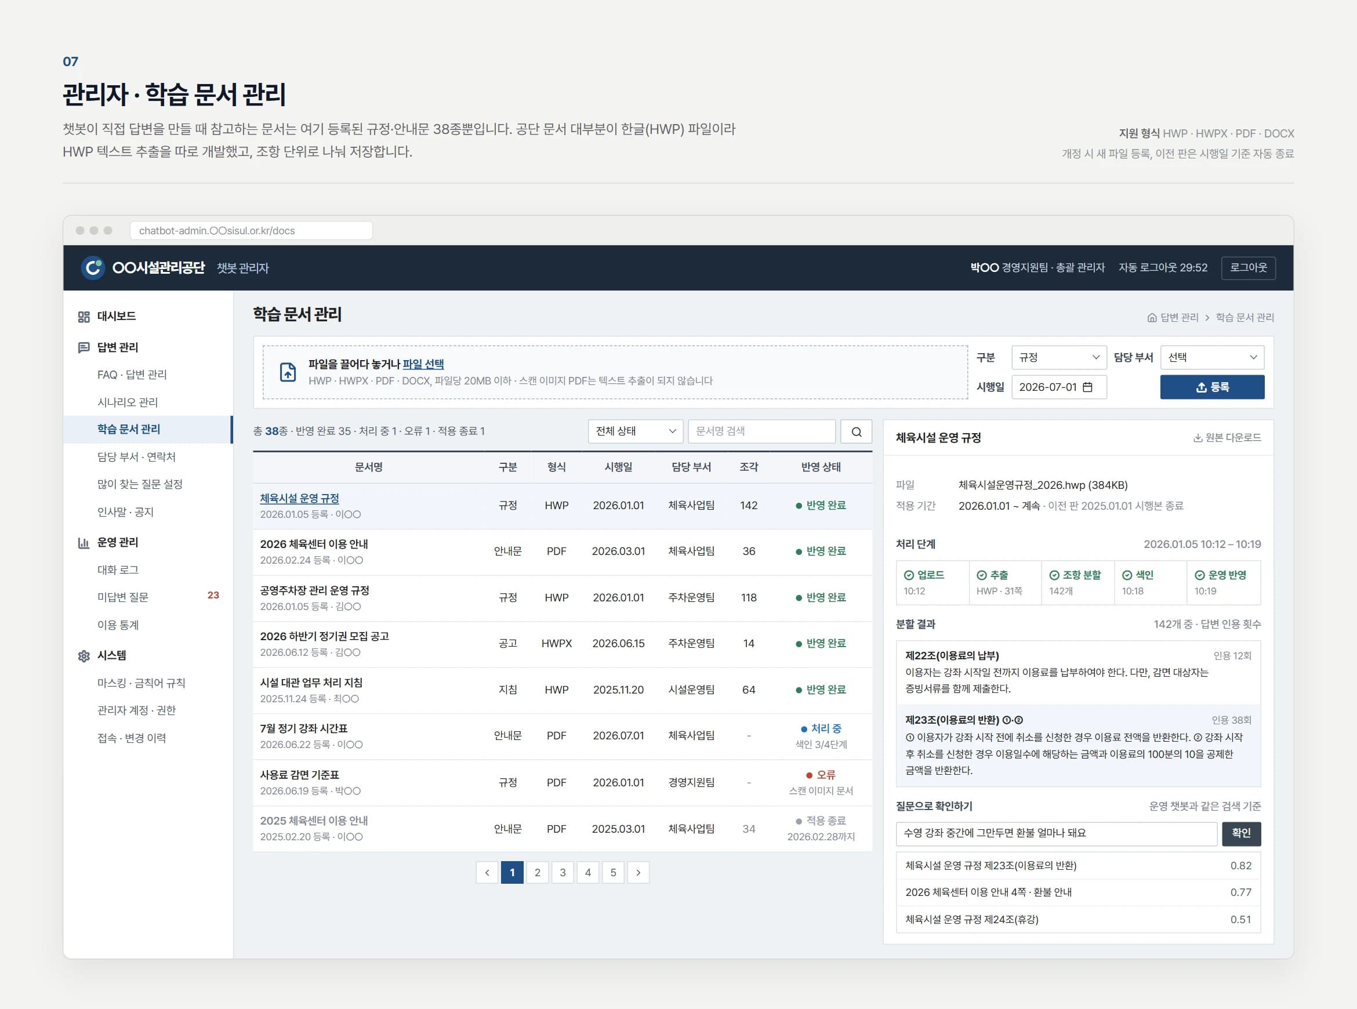Click the 시행일 date field 2026-07-01
This screenshot has width=1357, height=1009.
[1059, 387]
